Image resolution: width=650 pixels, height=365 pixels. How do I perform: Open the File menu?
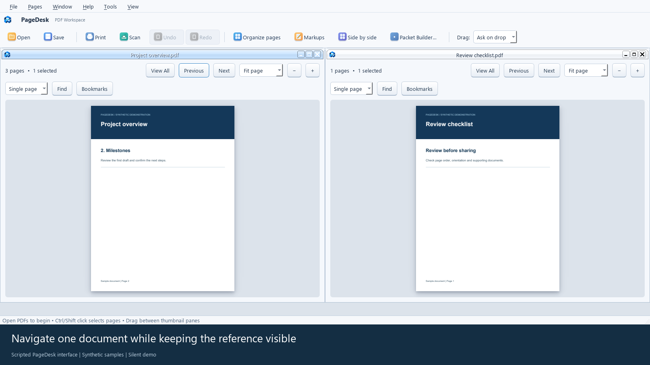click(x=13, y=6)
